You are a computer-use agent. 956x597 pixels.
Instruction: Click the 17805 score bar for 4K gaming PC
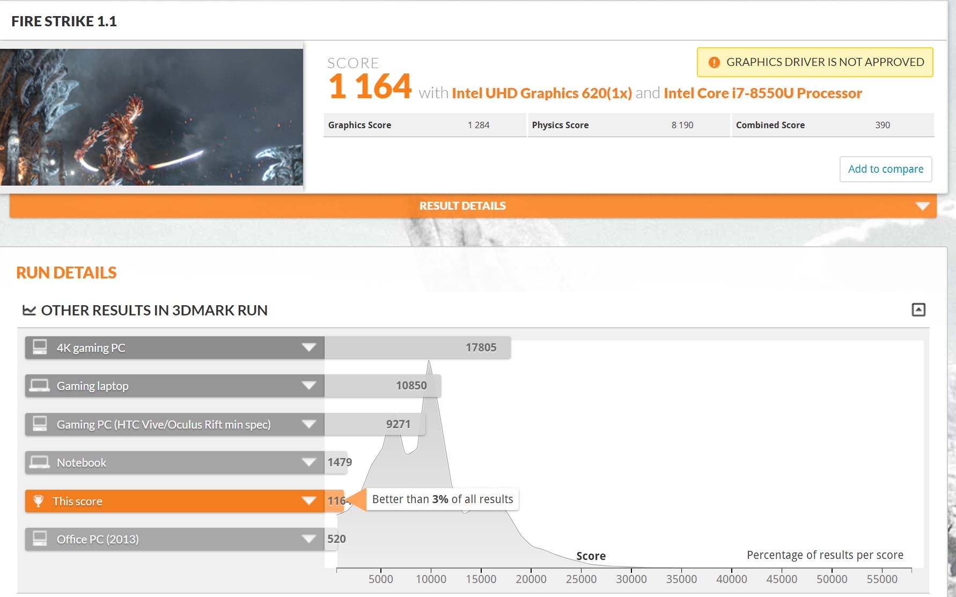[417, 348]
